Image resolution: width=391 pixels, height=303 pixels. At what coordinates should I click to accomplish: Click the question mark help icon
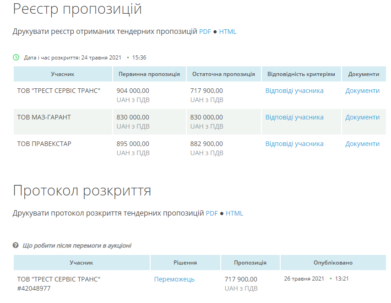16,245
